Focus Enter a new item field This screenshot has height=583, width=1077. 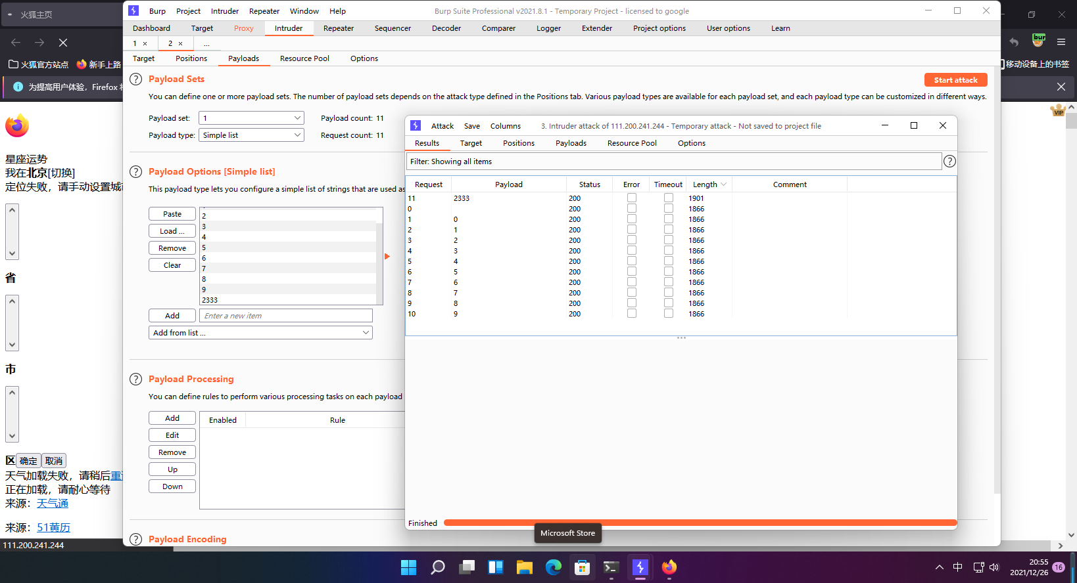[286, 316]
